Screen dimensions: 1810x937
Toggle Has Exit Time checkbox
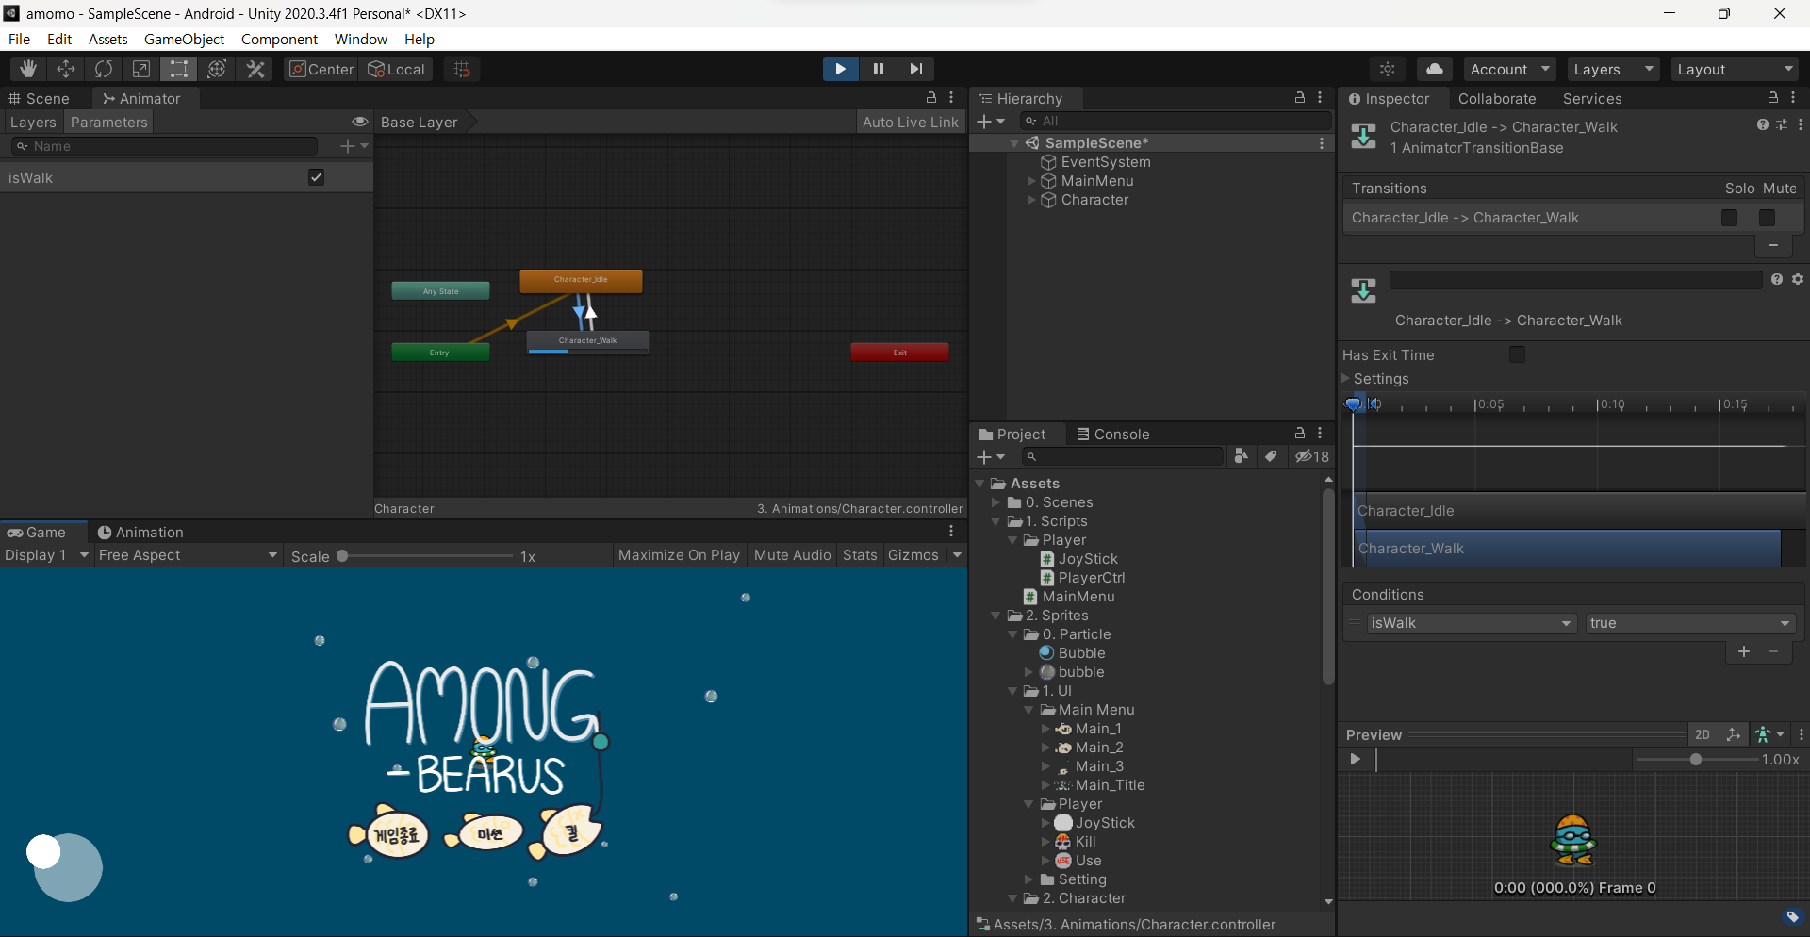[1517, 354]
